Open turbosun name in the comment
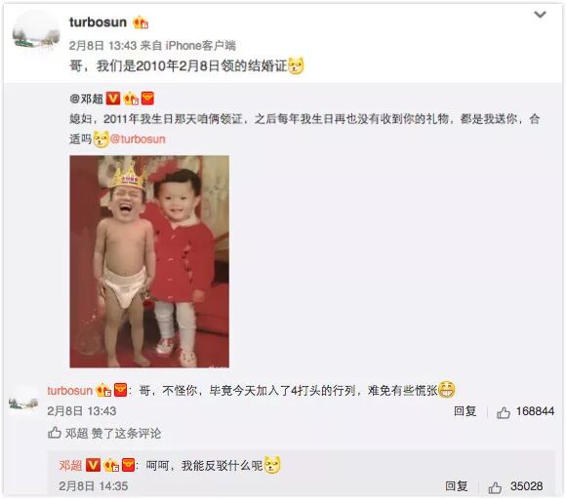 pos(70,391)
